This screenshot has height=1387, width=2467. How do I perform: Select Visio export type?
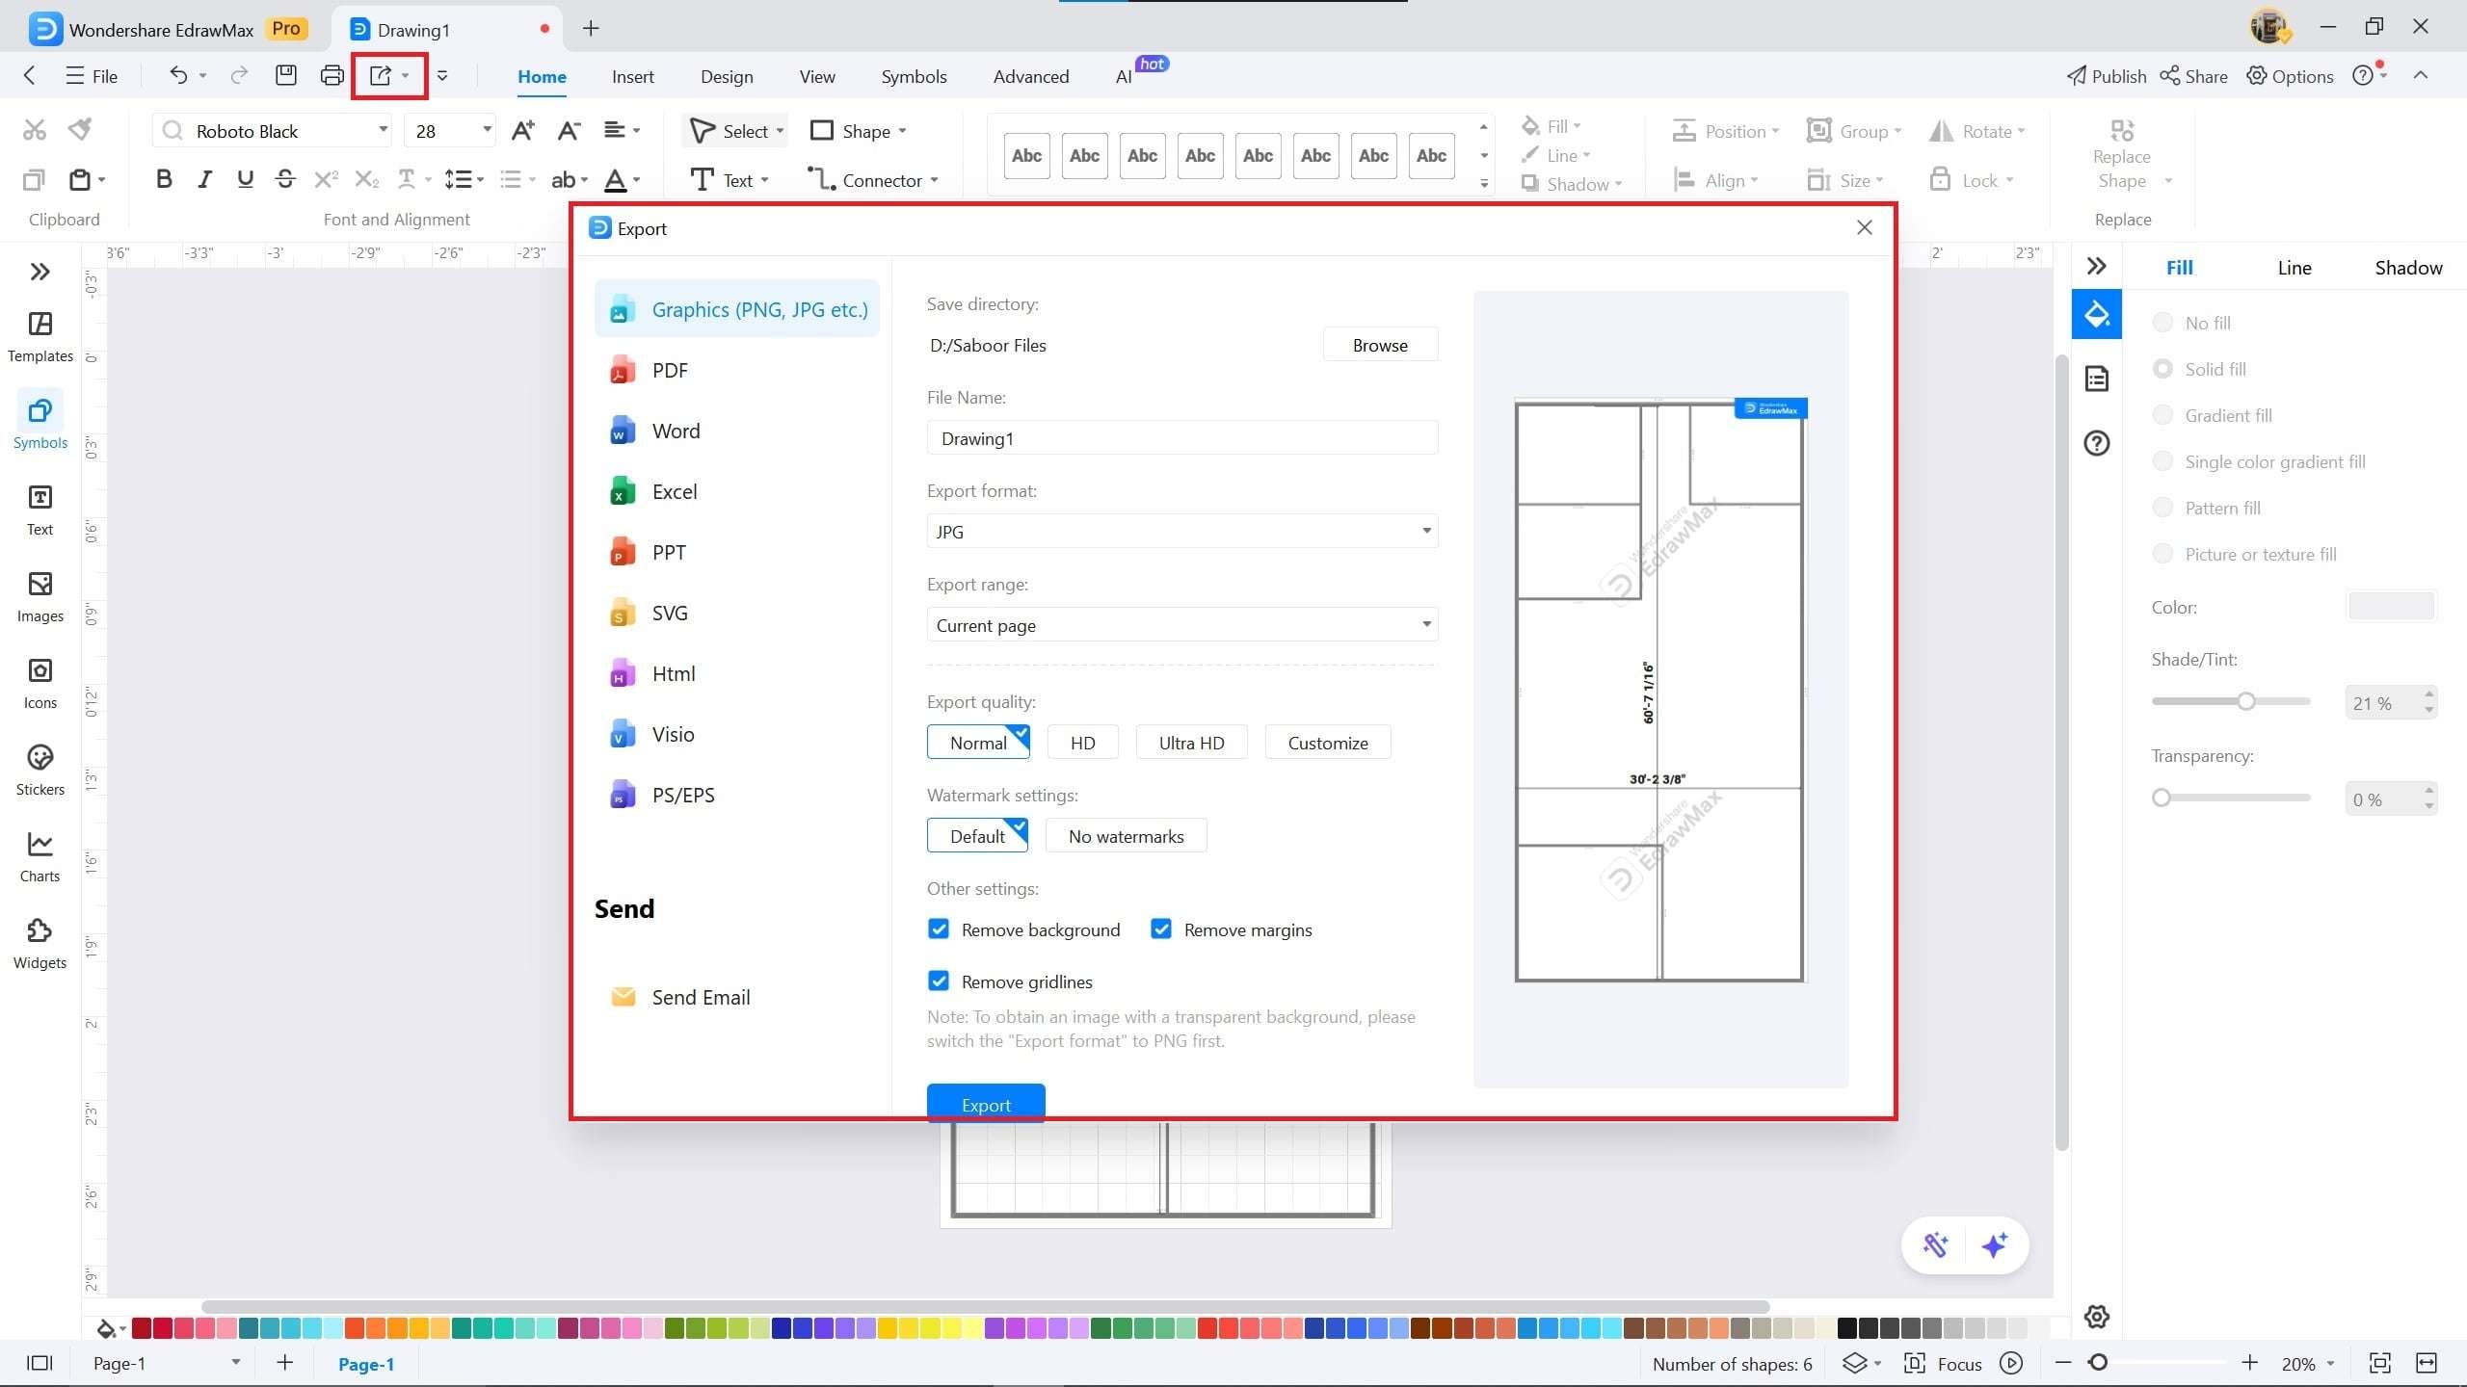[x=672, y=734]
